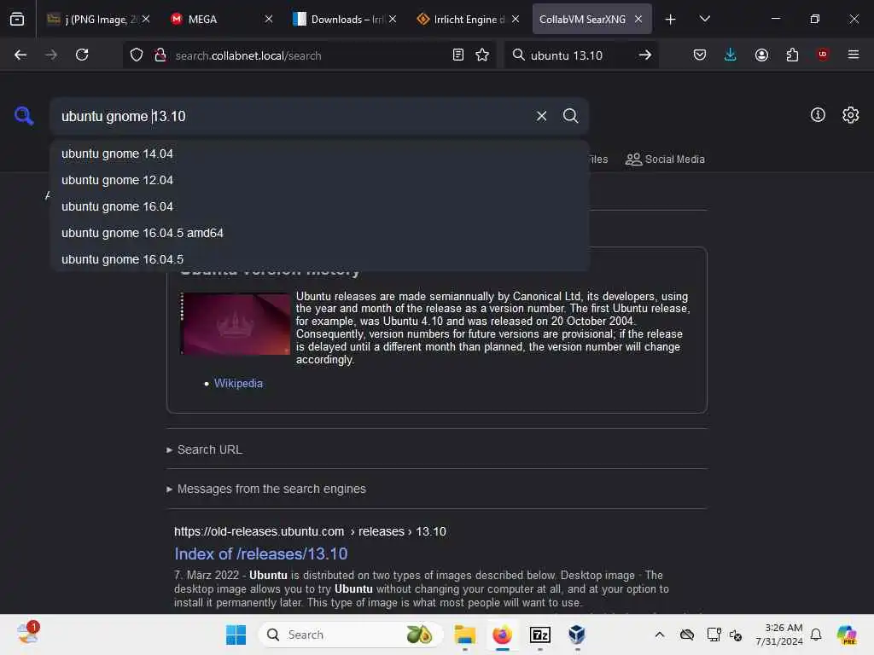Click the Windows taskbar Search box

(x=350, y=635)
